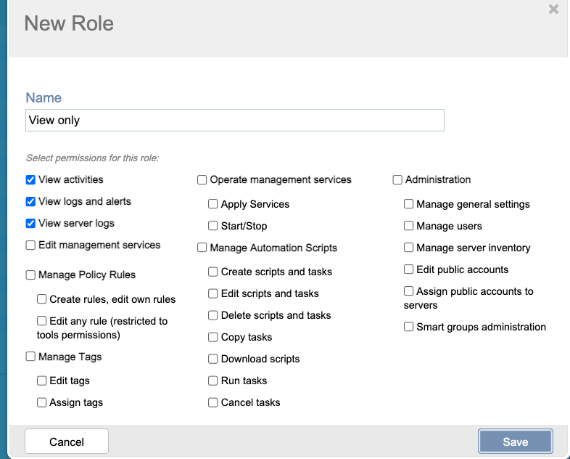The image size is (570, 459).
Task: Check Administration permission group
Action: click(x=397, y=180)
